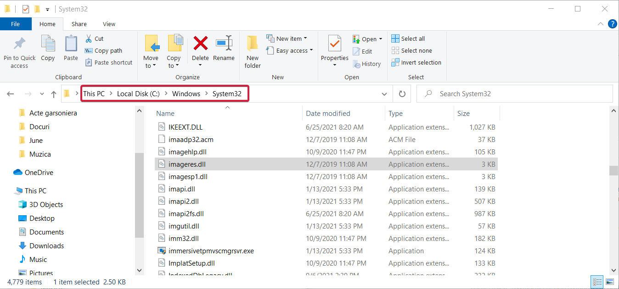Click the navigation pane scrollbar thumb
619x289 pixels.
coord(140,195)
